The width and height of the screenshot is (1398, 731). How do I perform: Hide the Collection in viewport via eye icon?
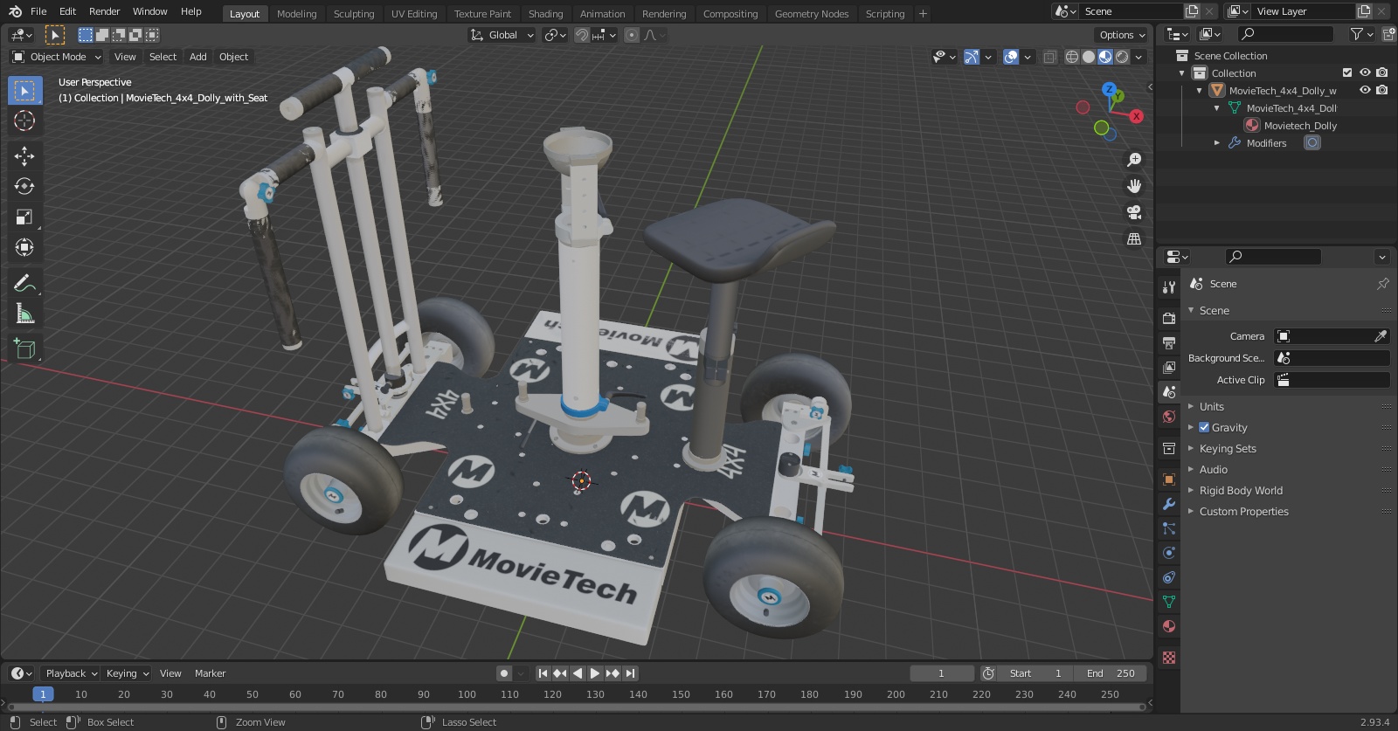[x=1365, y=72]
